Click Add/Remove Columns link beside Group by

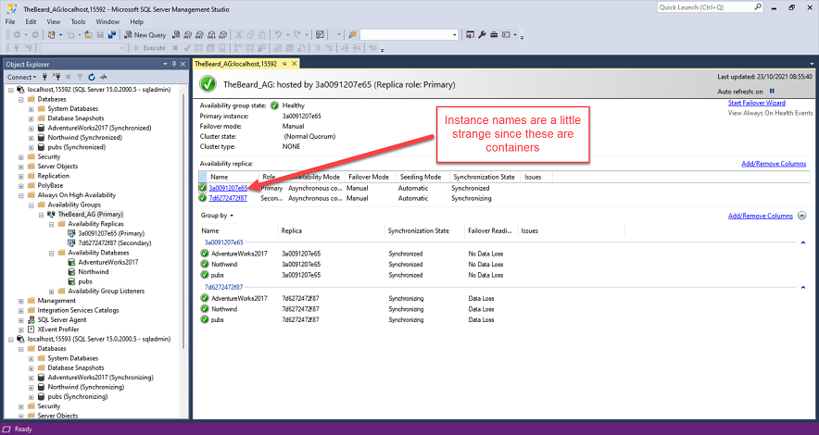click(760, 216)
